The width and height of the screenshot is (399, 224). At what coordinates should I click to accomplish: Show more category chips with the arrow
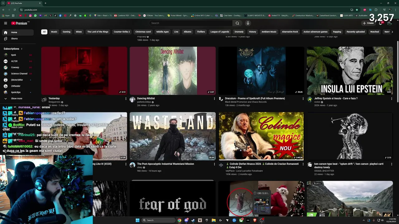coord(392,32)
